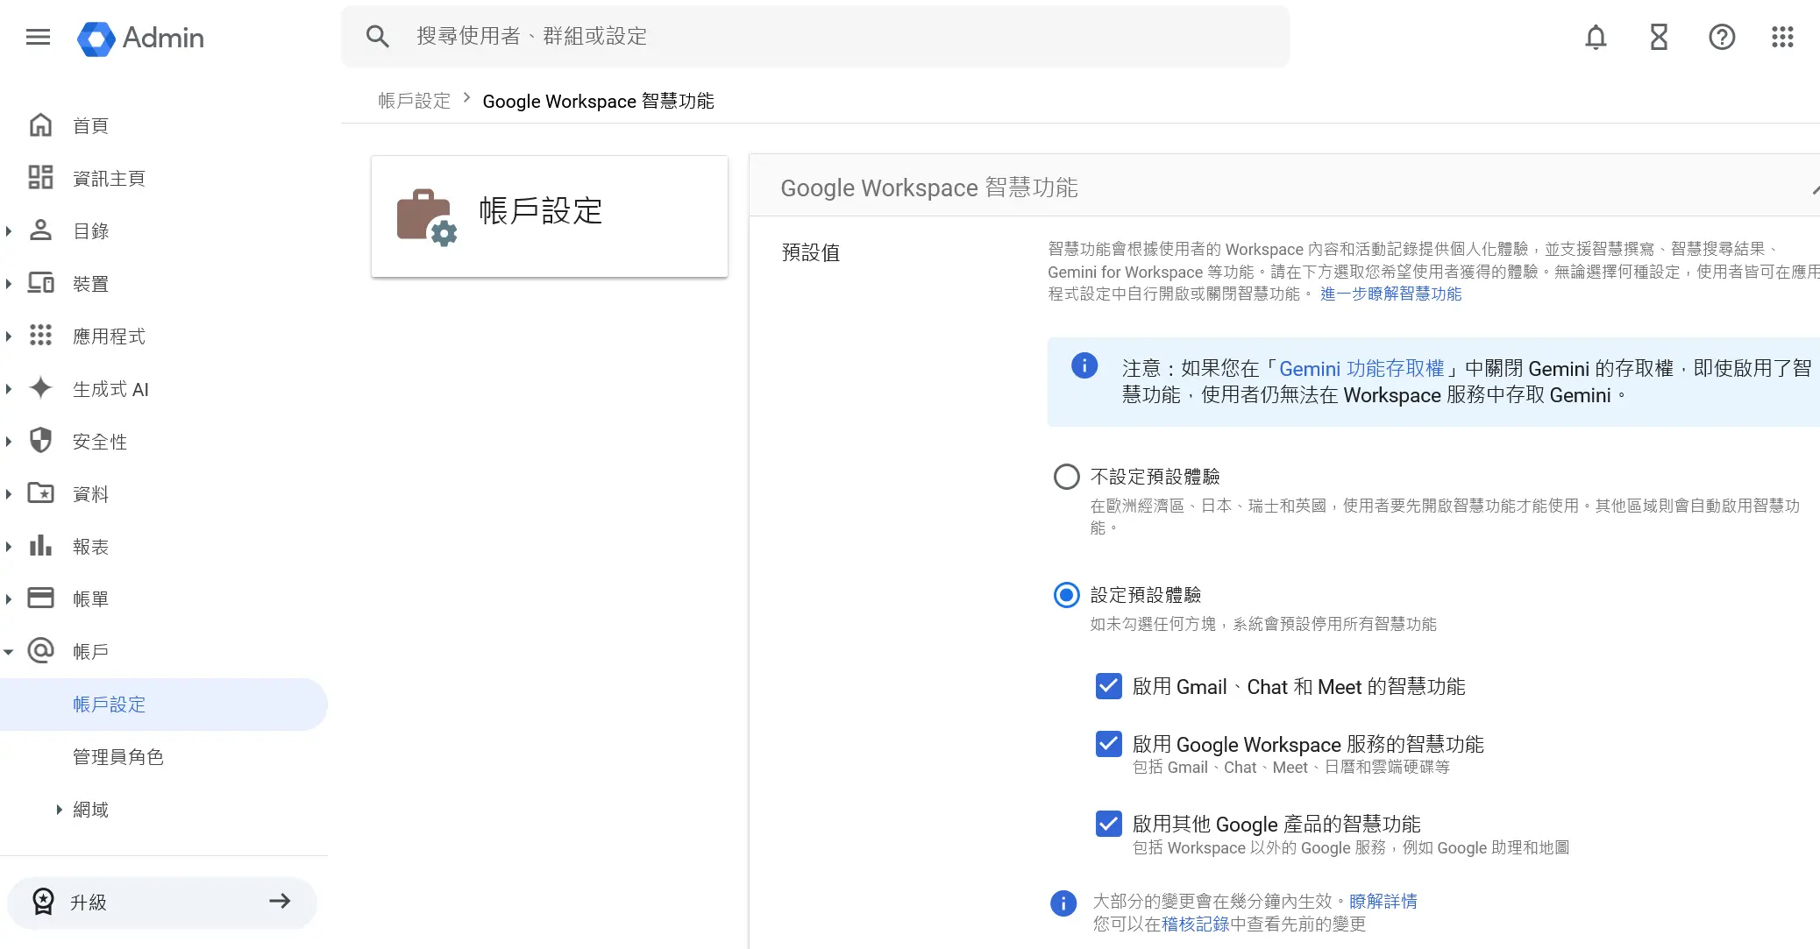Expand the 安全性 sidebar section
Screen dimensions: 1820x949
[x=9, y=442]
